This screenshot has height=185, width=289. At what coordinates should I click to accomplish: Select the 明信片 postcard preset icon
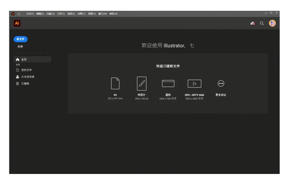[142, 84]
